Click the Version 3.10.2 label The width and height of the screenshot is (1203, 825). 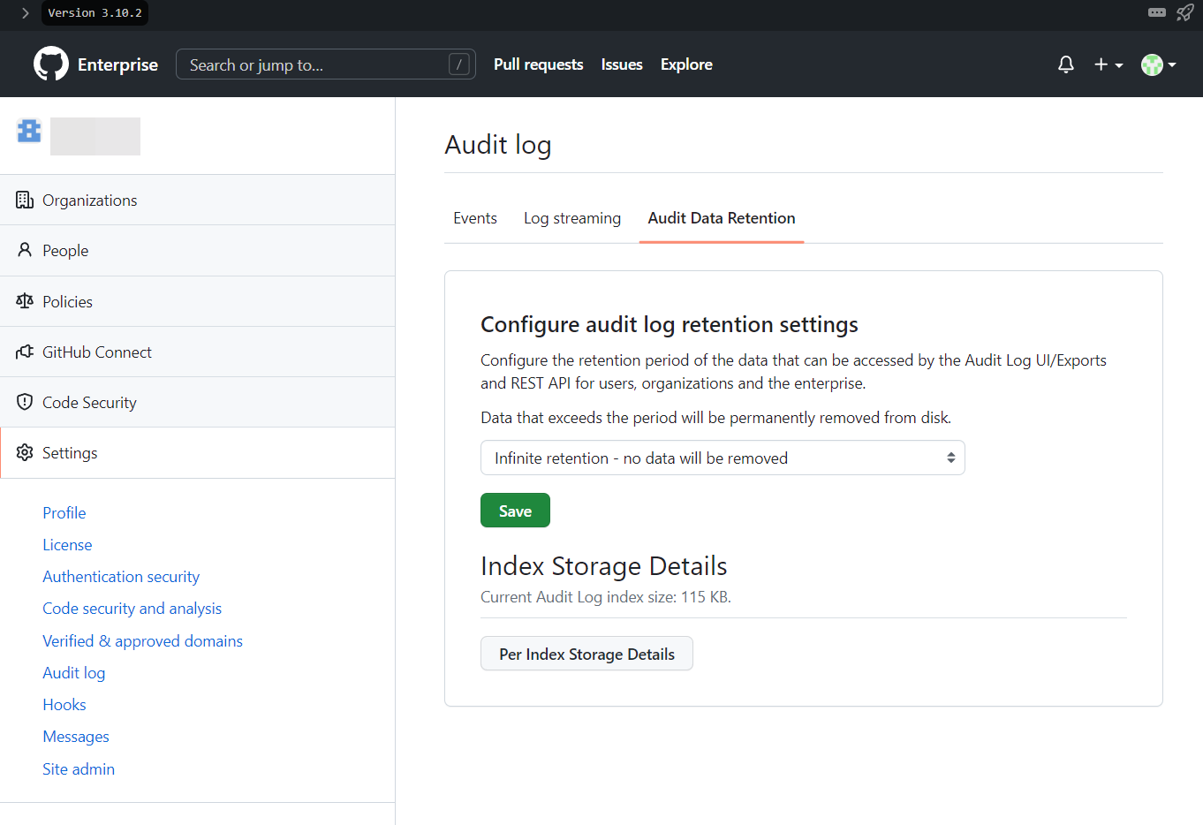(x=95, y=13)
